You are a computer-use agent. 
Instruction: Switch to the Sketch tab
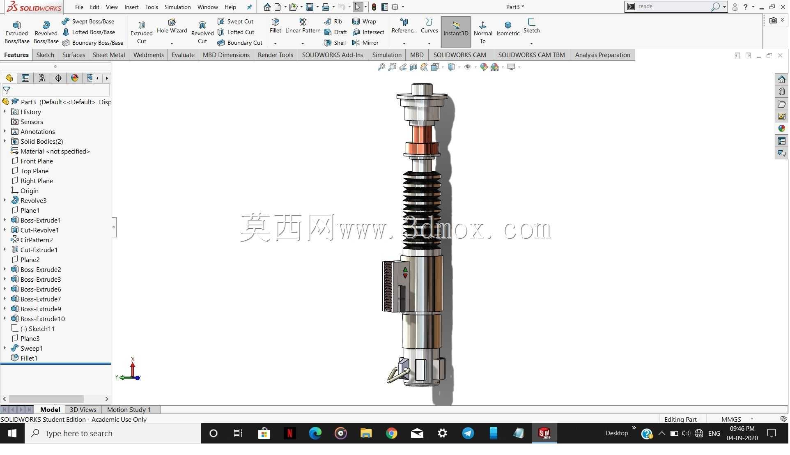(45, 55)
